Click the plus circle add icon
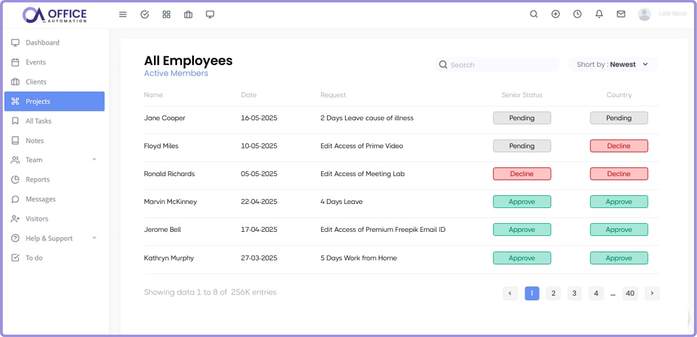 [555, 15]
